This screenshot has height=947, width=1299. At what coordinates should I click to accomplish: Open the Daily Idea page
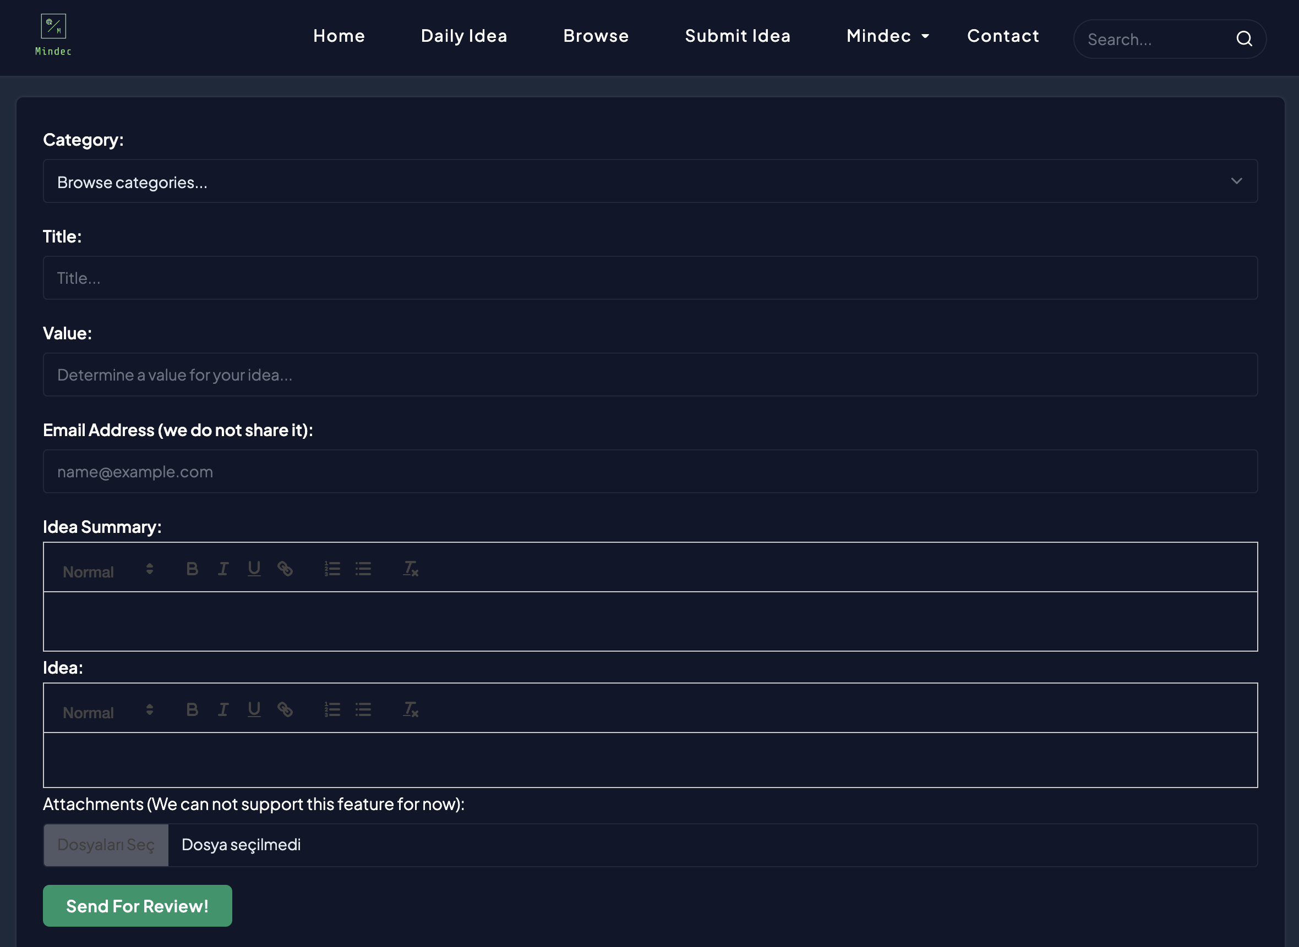click(x=464, y=36)
